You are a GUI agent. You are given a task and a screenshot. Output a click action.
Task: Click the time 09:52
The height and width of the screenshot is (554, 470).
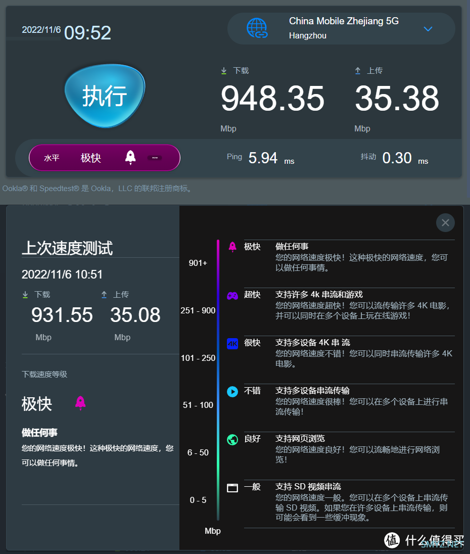click(87, 33)
